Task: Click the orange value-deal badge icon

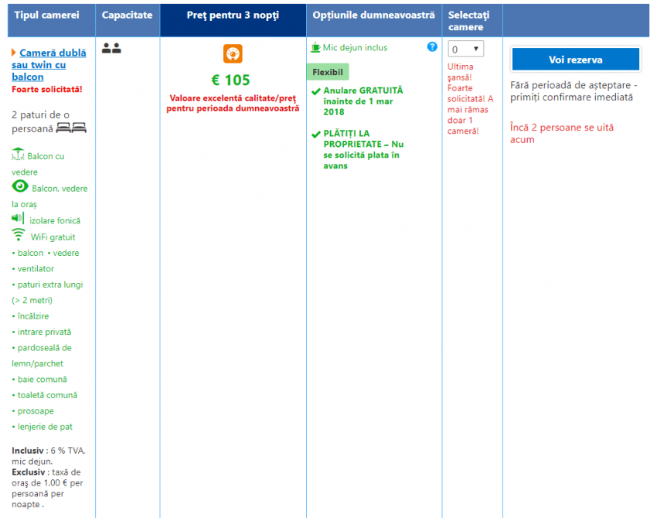Action: [x=233, y=54]
